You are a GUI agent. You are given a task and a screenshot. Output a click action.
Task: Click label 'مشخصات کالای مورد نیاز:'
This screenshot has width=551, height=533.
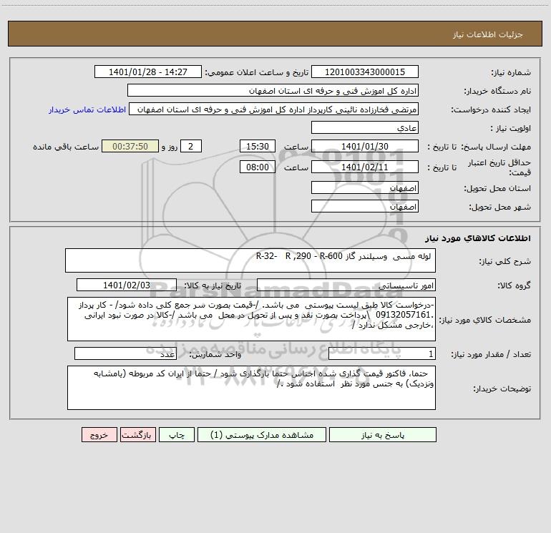(x=485, y=320)
